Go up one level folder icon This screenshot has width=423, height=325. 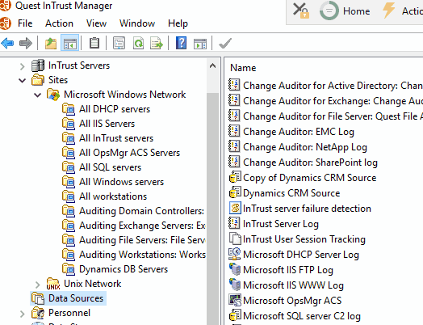point(51,43)
